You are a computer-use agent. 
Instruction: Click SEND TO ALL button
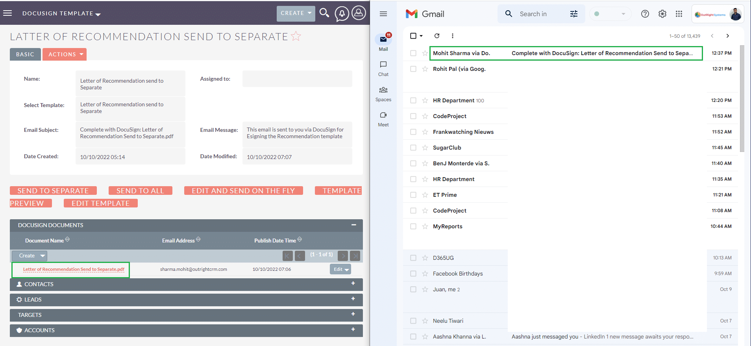tap(140, 191)
